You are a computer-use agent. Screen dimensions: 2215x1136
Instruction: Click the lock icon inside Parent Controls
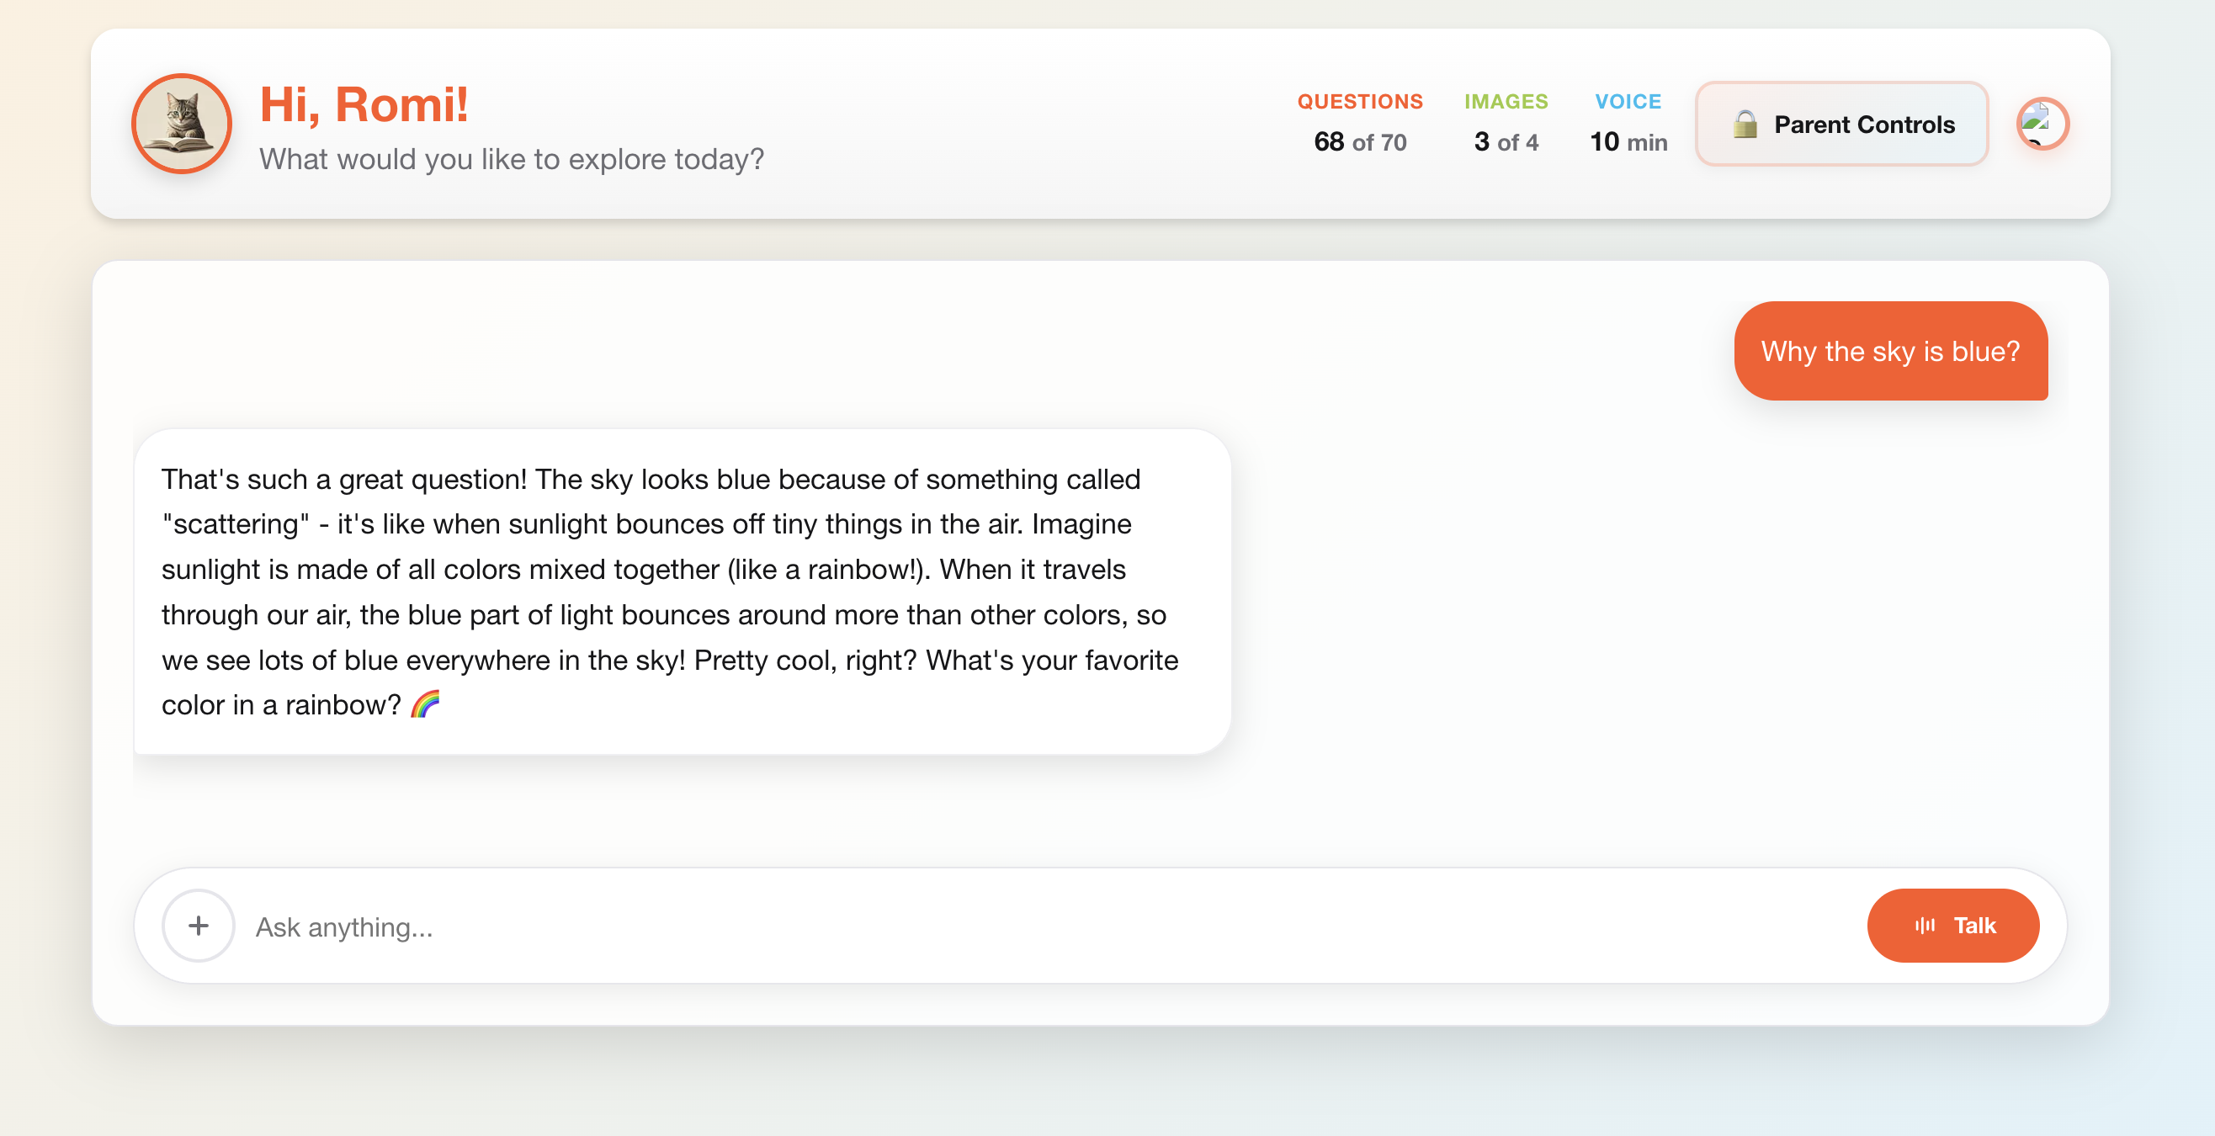1744,124
